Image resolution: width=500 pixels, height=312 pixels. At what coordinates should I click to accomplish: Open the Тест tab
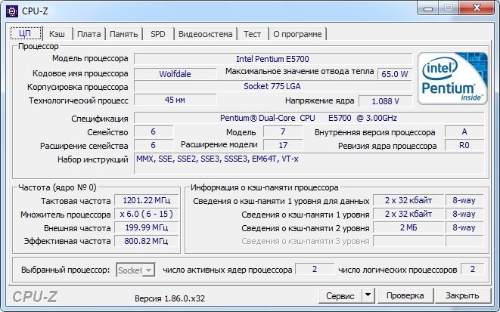pos(252,34)
